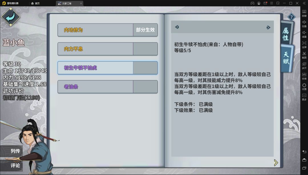Click the 下级效果: 已满级 line

pos(193,110)
